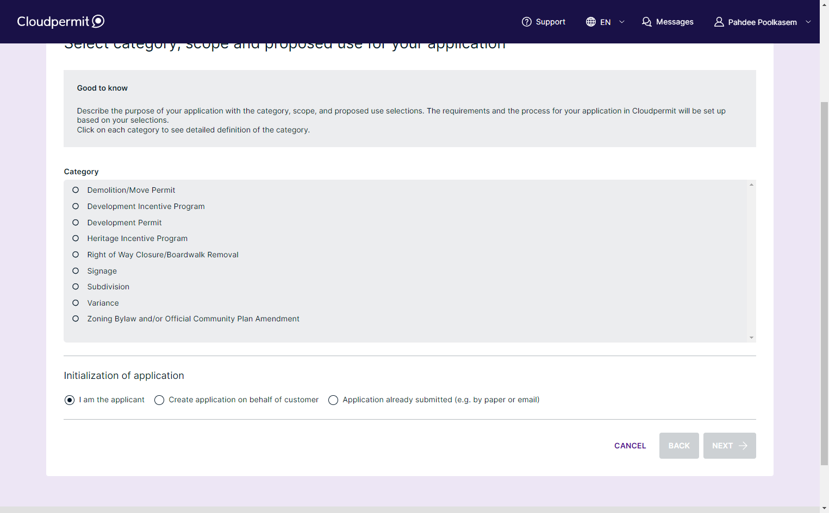Choose 'Application already submitted' radio option

(x=333, y=400)
